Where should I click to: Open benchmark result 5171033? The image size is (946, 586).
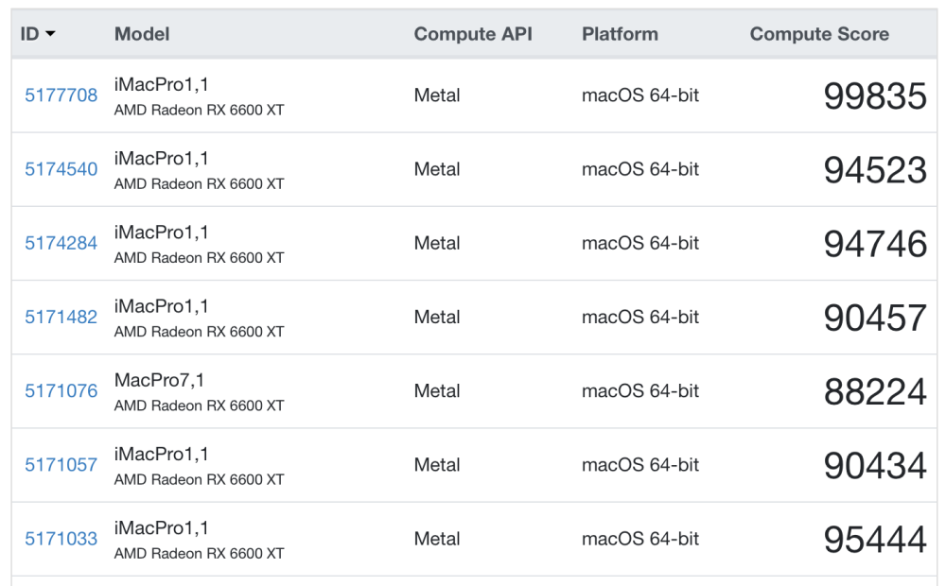coord(61,539)
